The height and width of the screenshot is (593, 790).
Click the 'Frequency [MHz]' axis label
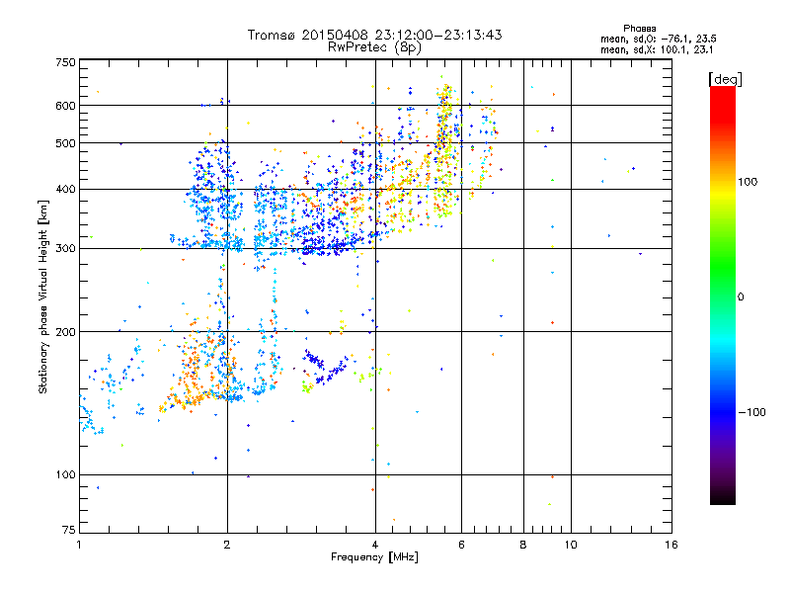pyautogui.click(x=374, y=557)
